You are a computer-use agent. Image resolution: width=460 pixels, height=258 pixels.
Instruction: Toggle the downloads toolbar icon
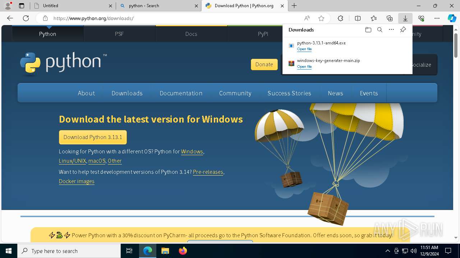(x=405, y=18)
